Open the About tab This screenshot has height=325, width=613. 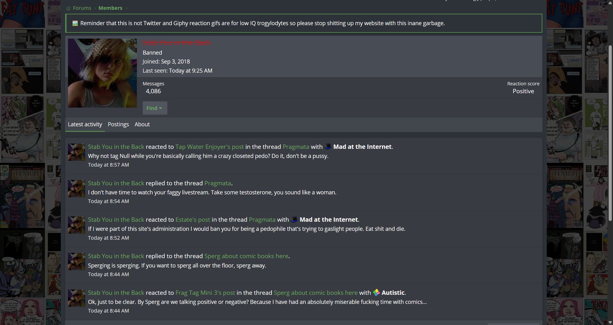(142, 124)
